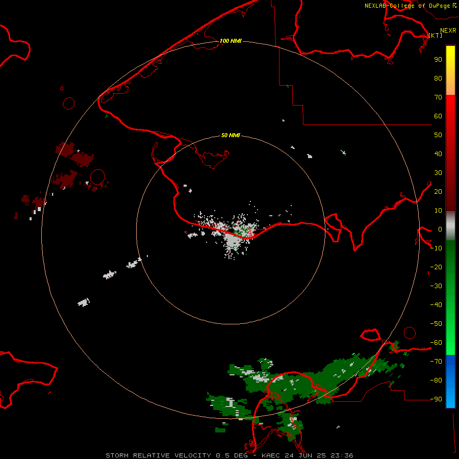Click the "-20" value on the velocity scale
Viewport: 459px width, 459px height.
coord(436,267)
